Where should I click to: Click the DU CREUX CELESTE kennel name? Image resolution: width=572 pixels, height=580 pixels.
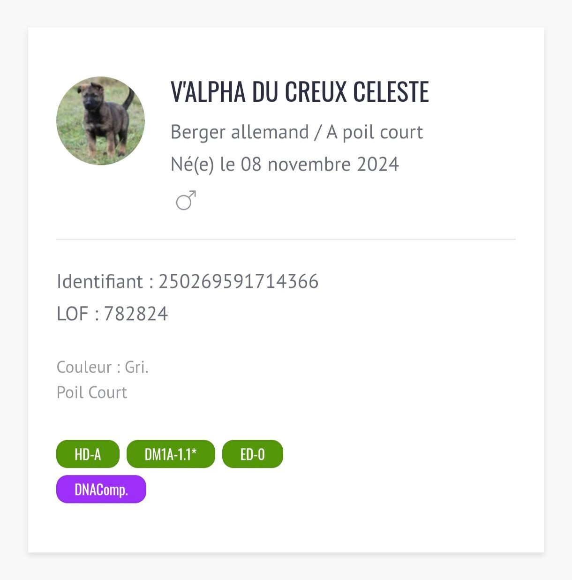click(340, 91)
